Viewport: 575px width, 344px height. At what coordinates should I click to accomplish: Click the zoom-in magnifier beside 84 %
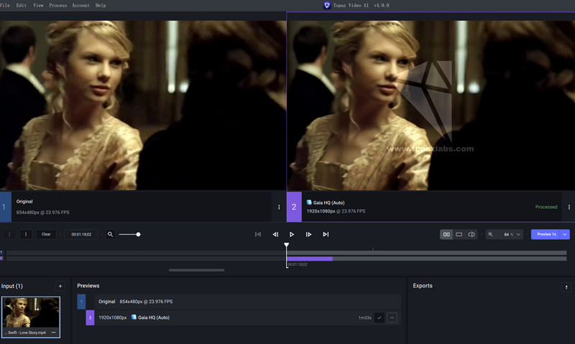click(x=490, y=234)
